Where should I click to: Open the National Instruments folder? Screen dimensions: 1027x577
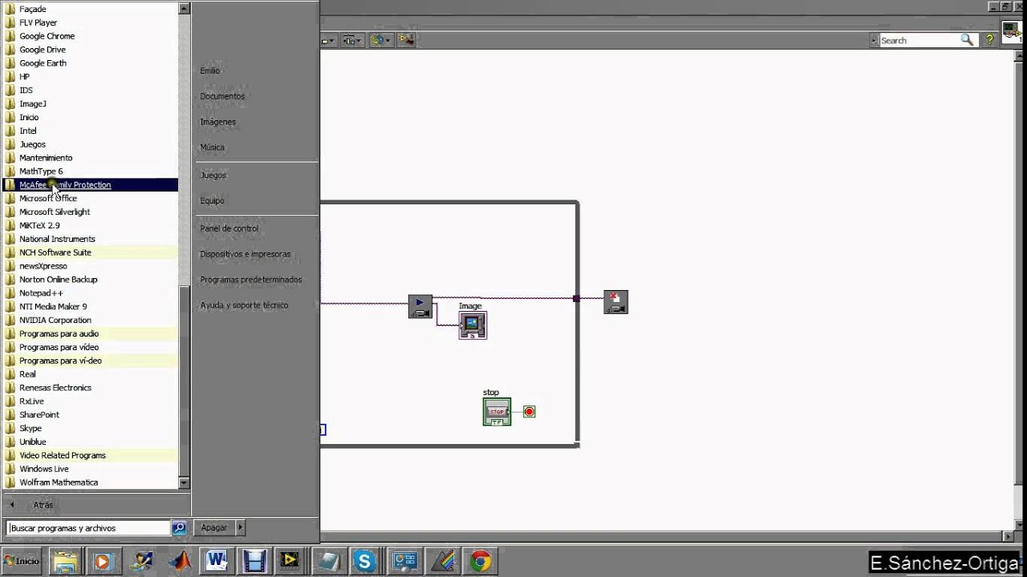[90, 239]
